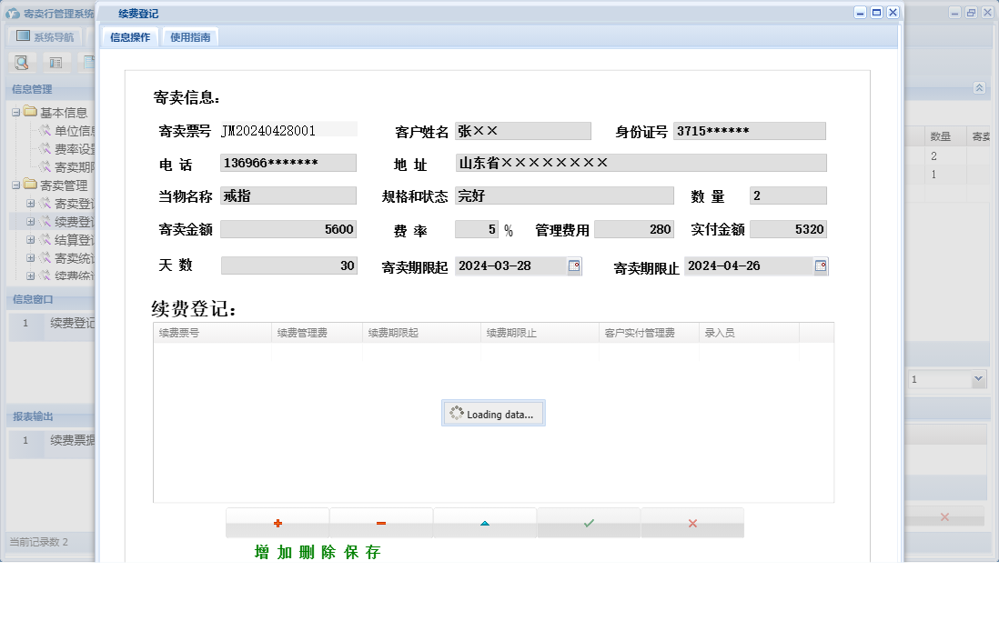
Task: Open the dropdown list on the right panel
Action: [x=977, y=379]
